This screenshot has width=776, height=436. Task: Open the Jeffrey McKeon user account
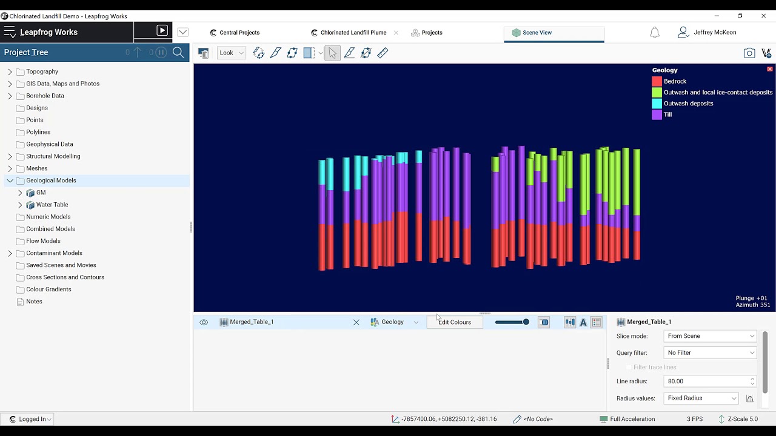coord(707,32)
